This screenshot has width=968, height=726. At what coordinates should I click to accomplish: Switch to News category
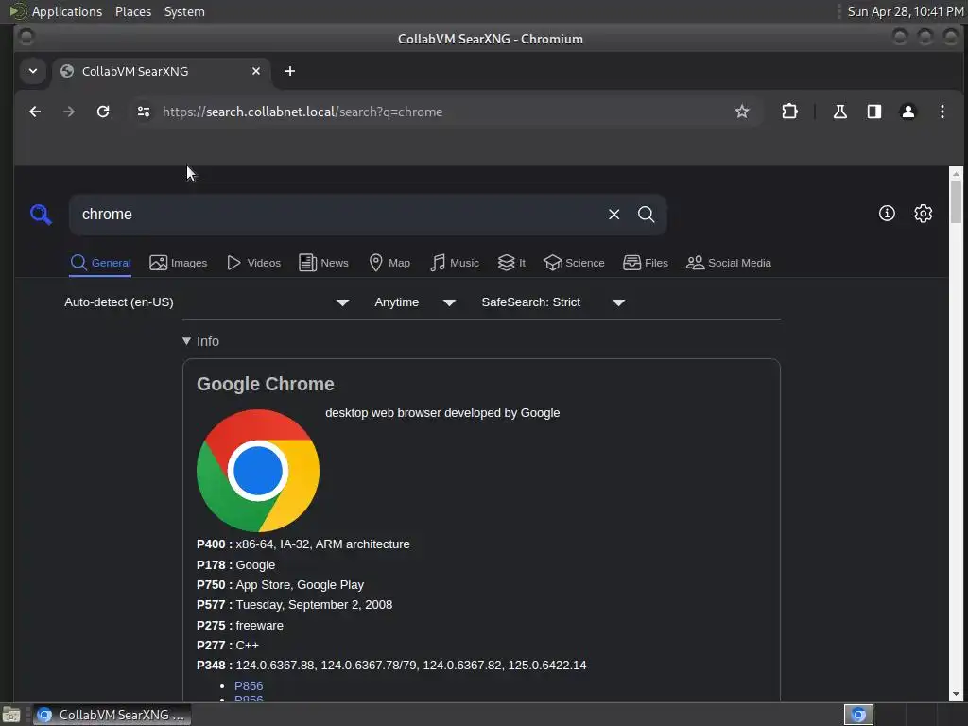(324, 263)
